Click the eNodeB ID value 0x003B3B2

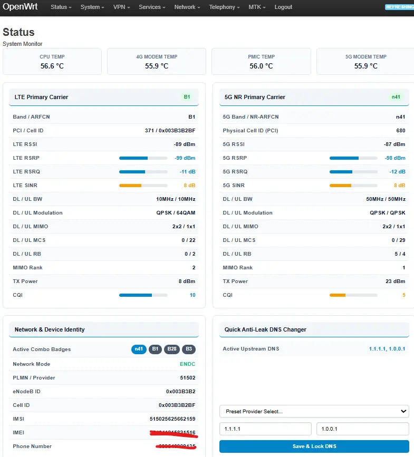pyautogui.click(x=180, y=392)
